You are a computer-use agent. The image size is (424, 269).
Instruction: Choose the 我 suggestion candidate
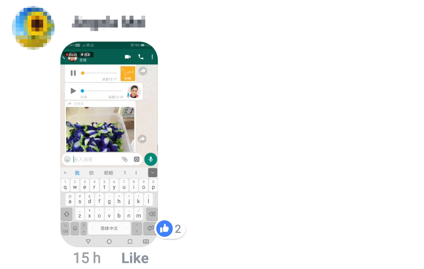[x=77, y=173]
